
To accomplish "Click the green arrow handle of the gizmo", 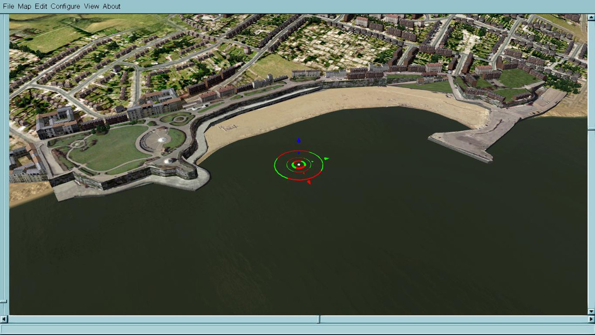I will pos(326,159).
